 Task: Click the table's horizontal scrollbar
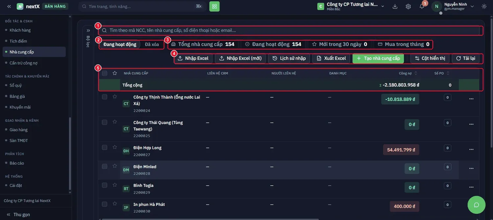click(210, 219)
